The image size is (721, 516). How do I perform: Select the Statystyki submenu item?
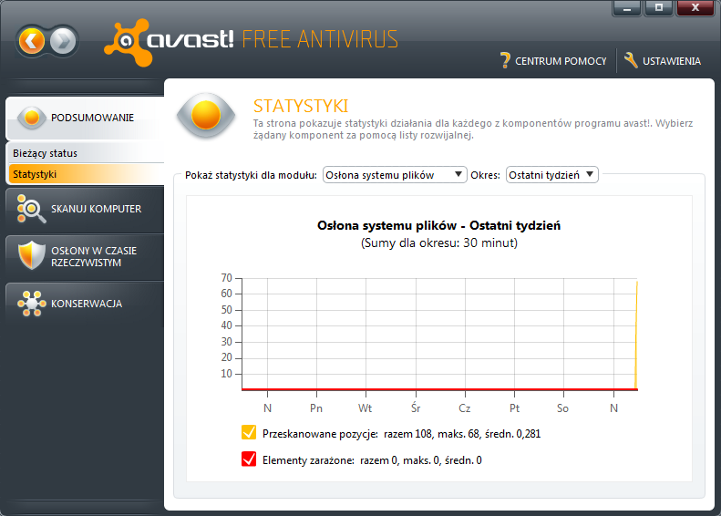pos(87,174)
